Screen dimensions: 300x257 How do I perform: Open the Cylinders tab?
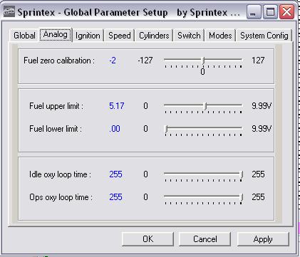click(x=154, y=36)
